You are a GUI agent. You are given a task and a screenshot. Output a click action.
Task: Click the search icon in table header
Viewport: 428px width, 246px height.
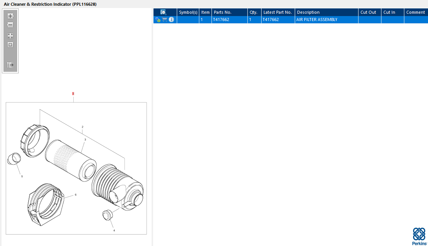click(x=163, y=12)
